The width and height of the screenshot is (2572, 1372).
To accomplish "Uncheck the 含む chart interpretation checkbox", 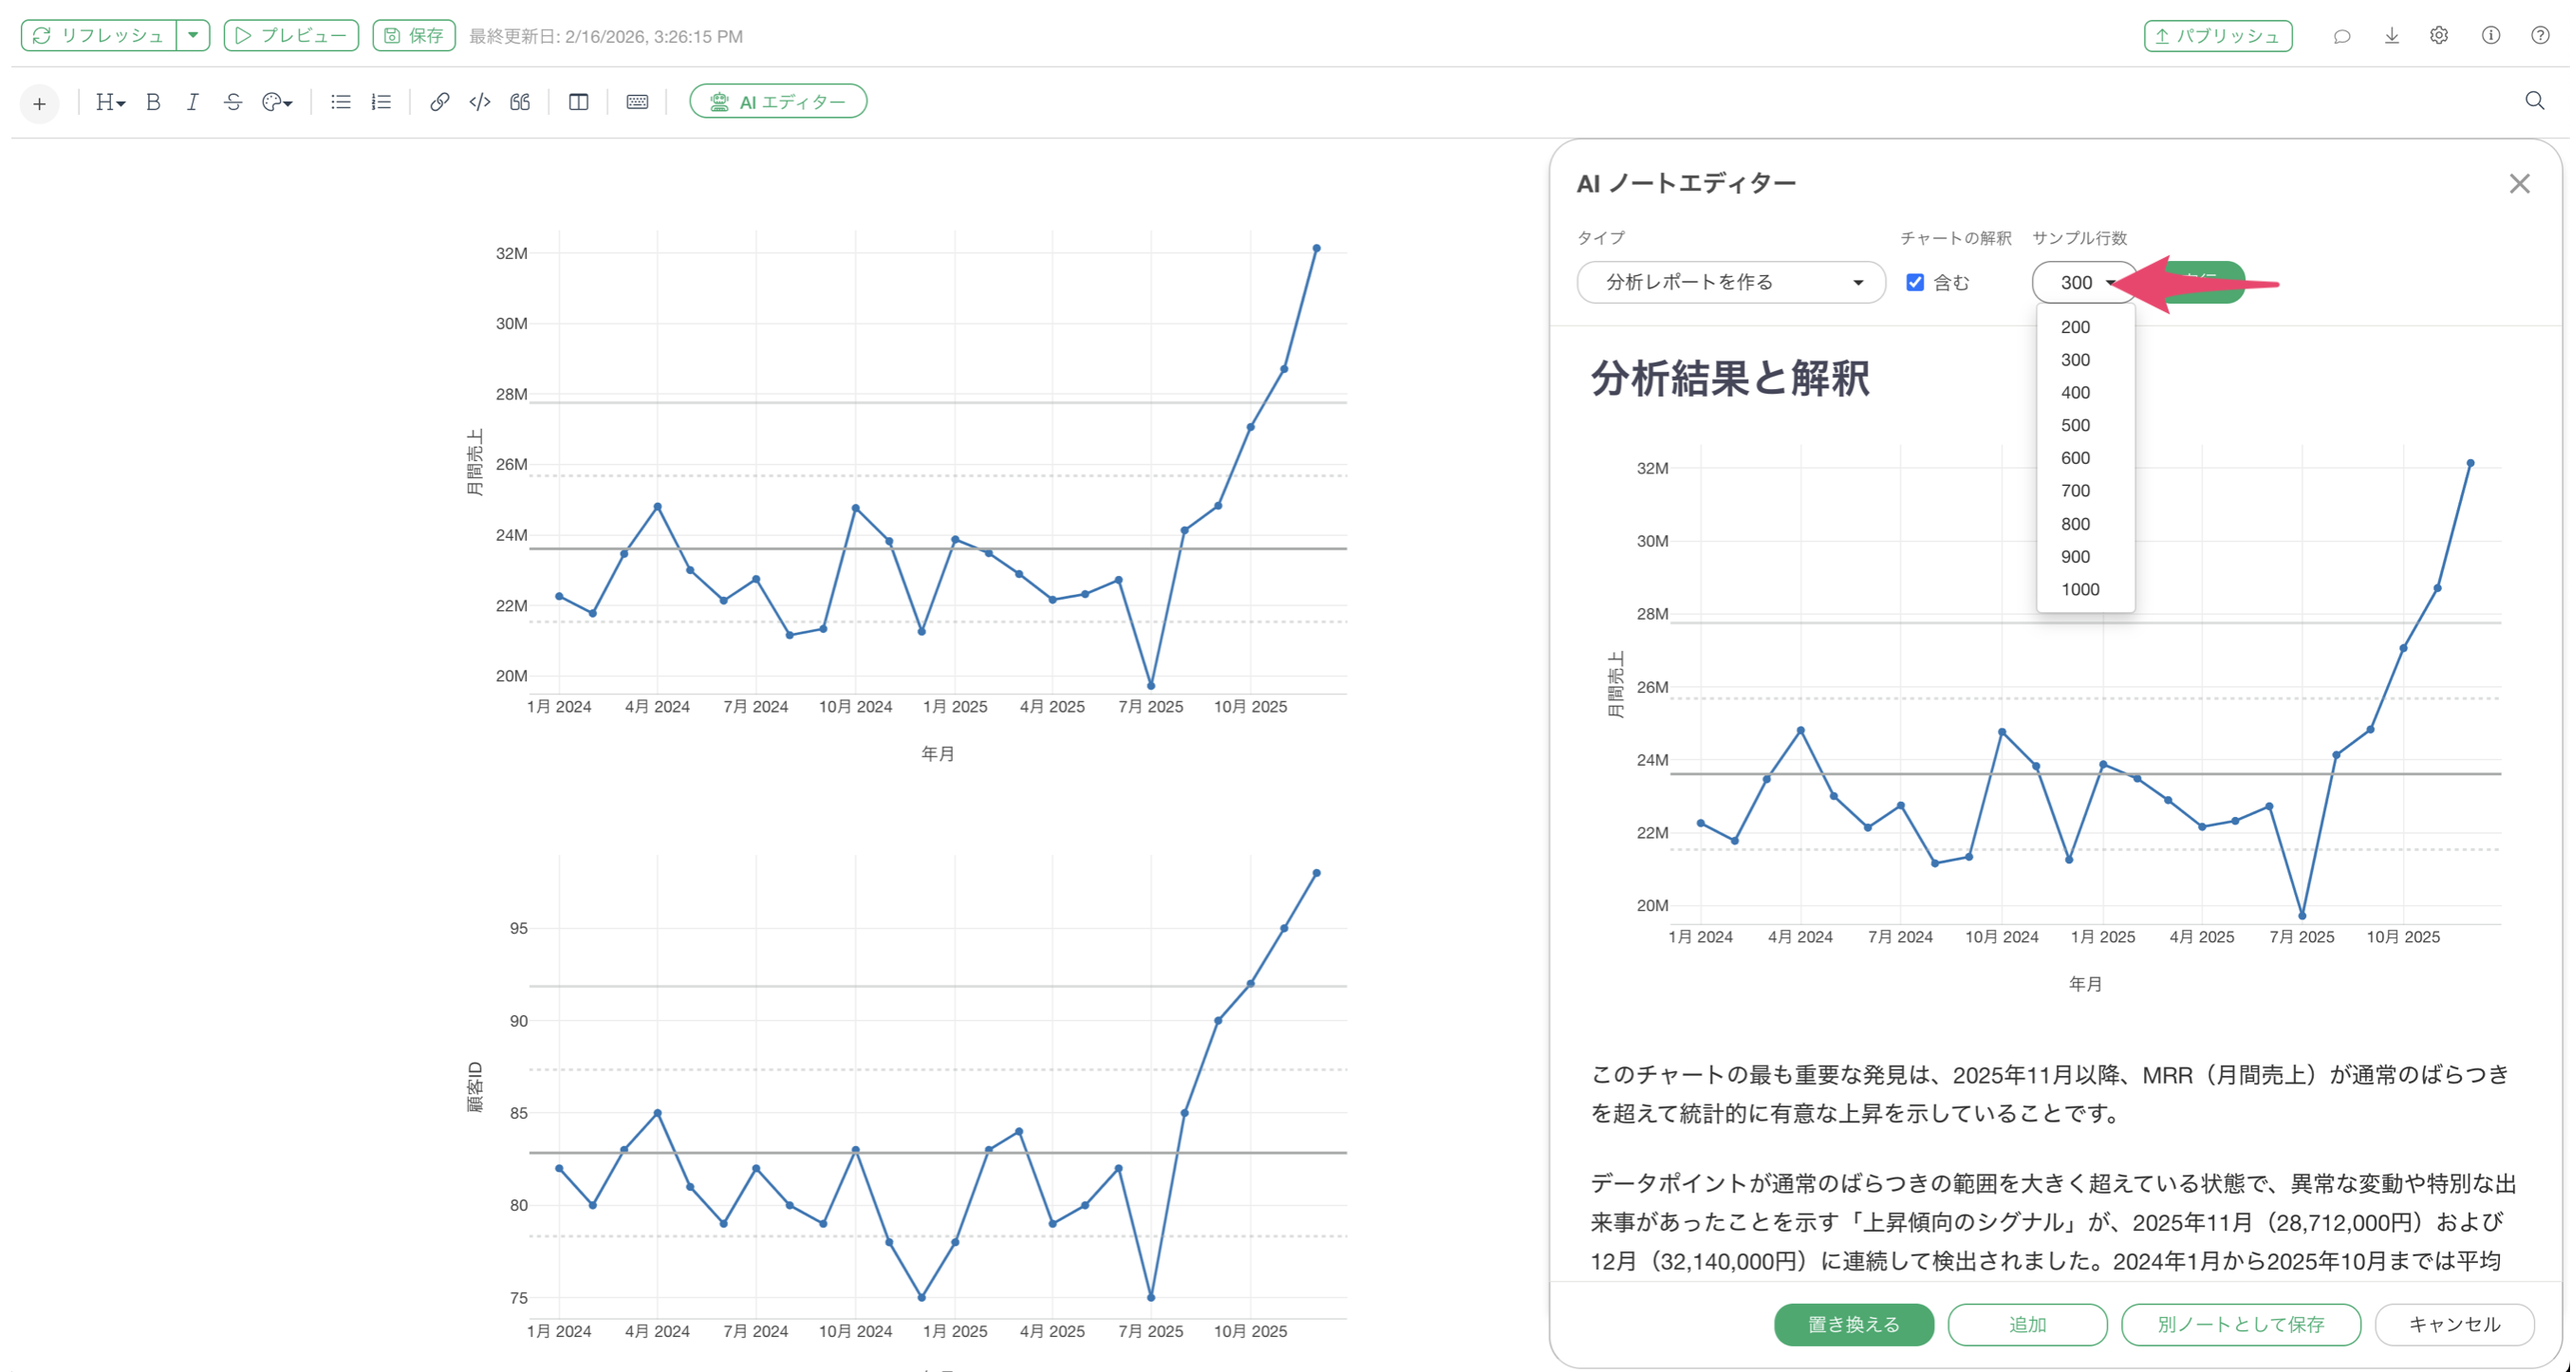I will pos(1915,283).
